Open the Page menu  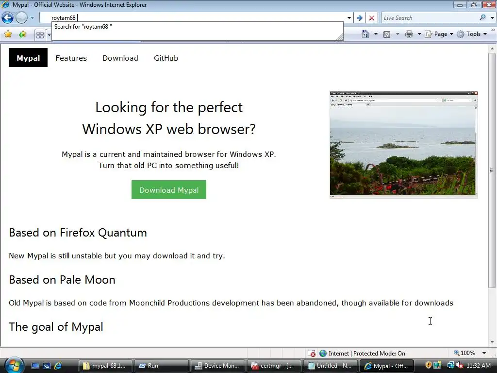pyautogui.click(x=439, y=34)
